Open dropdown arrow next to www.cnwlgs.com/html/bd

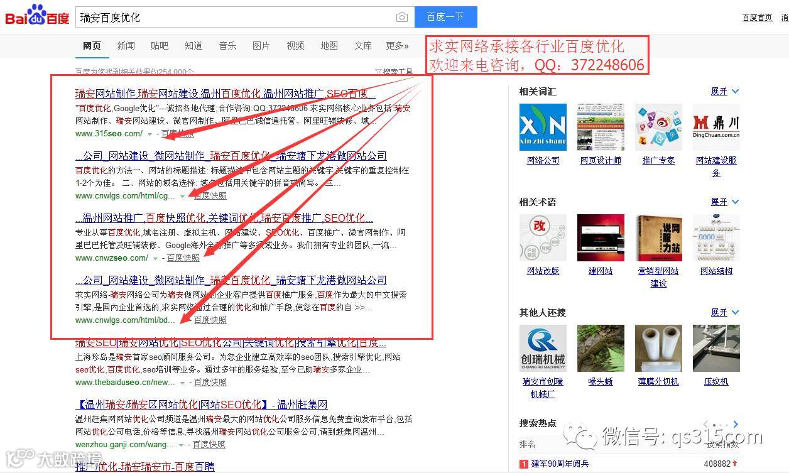(182, 320)
